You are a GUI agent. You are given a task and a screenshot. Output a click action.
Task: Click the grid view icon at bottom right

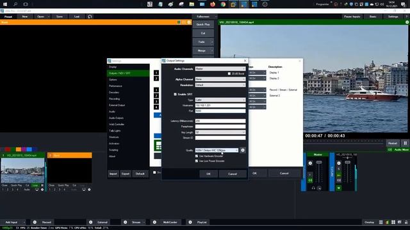point(393,222)
